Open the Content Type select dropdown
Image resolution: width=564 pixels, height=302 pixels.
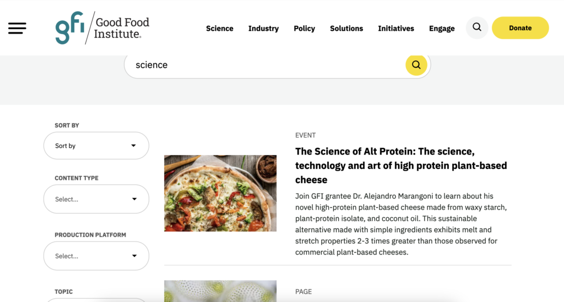(96, 199)
